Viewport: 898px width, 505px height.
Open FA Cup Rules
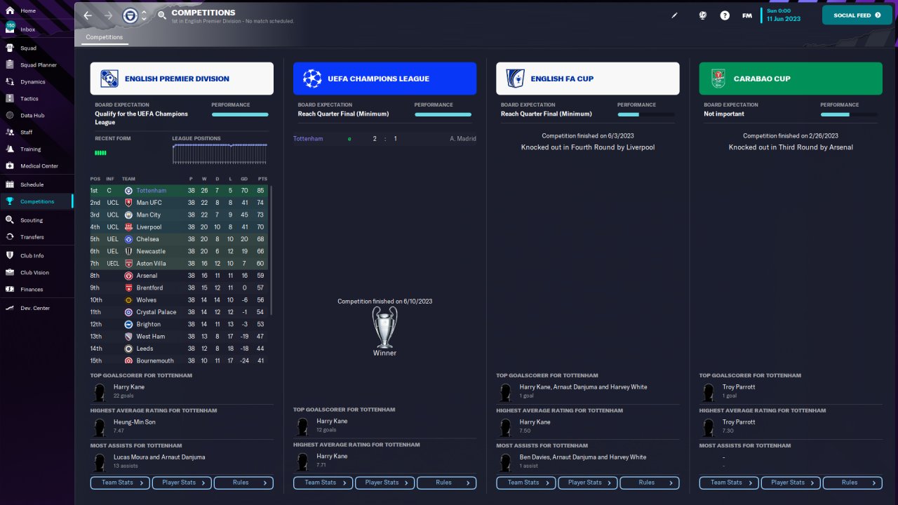click(649, 483)
